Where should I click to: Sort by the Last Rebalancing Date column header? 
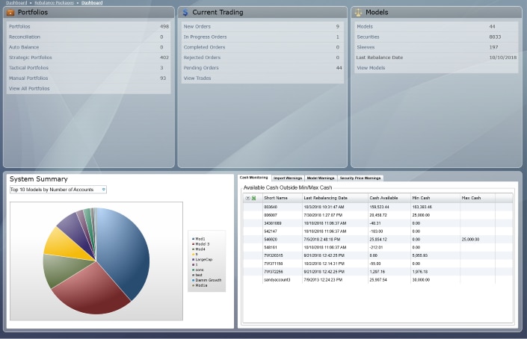[x=335, y=198]
